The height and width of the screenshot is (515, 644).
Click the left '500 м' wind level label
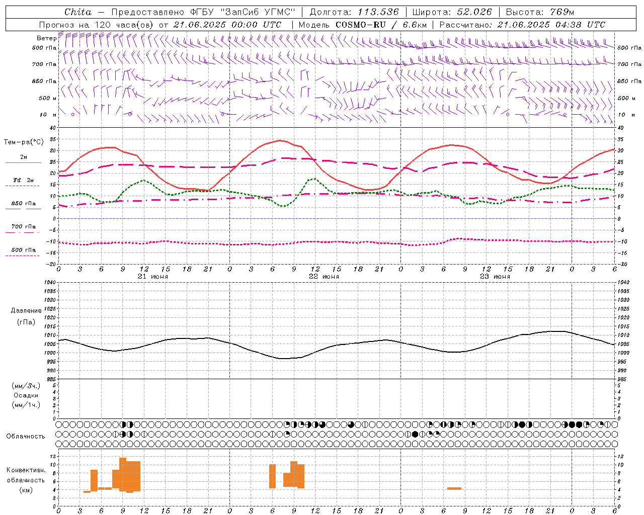point(48,98)
